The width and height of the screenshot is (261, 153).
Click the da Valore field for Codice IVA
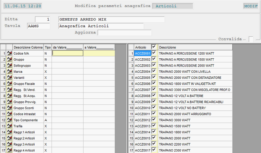[67, 53]
